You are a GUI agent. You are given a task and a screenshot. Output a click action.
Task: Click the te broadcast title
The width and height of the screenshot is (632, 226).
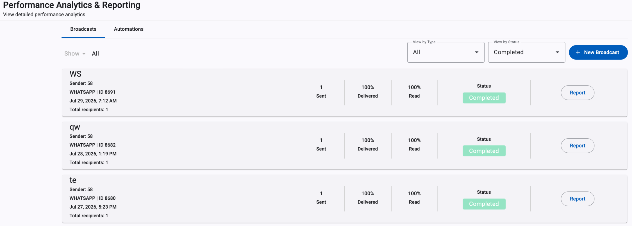[x=73, y=180]
